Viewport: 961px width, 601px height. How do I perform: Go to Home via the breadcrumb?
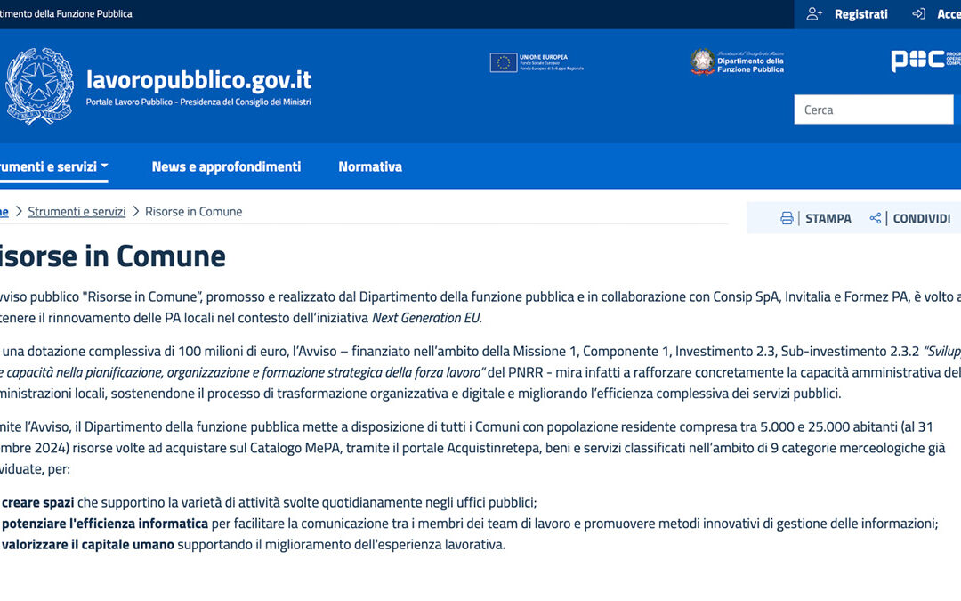coord(4,211)
